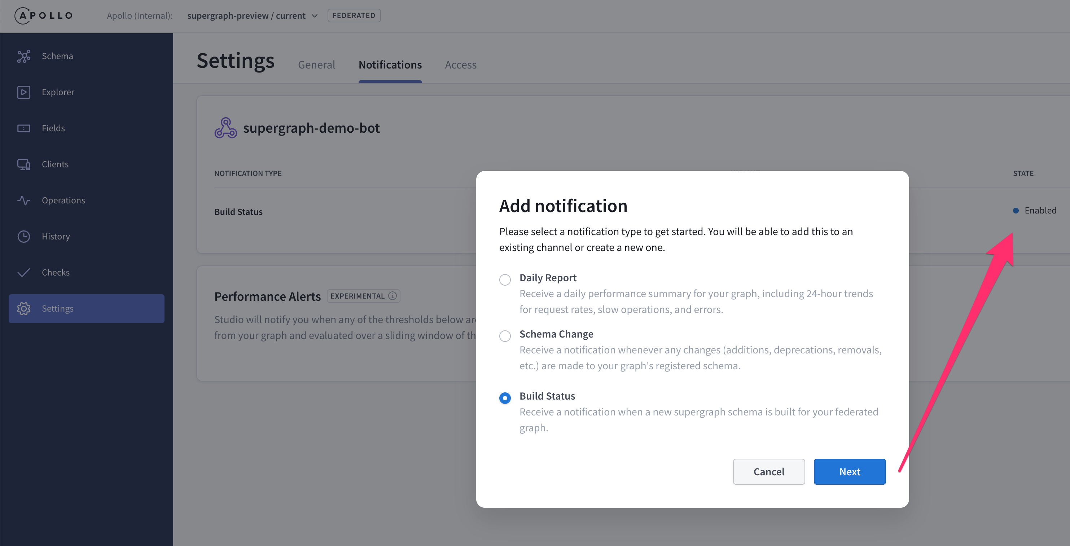Click the Cancel button to dismiss
The width and height of the screenshot is (1070, 546).
click(x=768, y=471)
